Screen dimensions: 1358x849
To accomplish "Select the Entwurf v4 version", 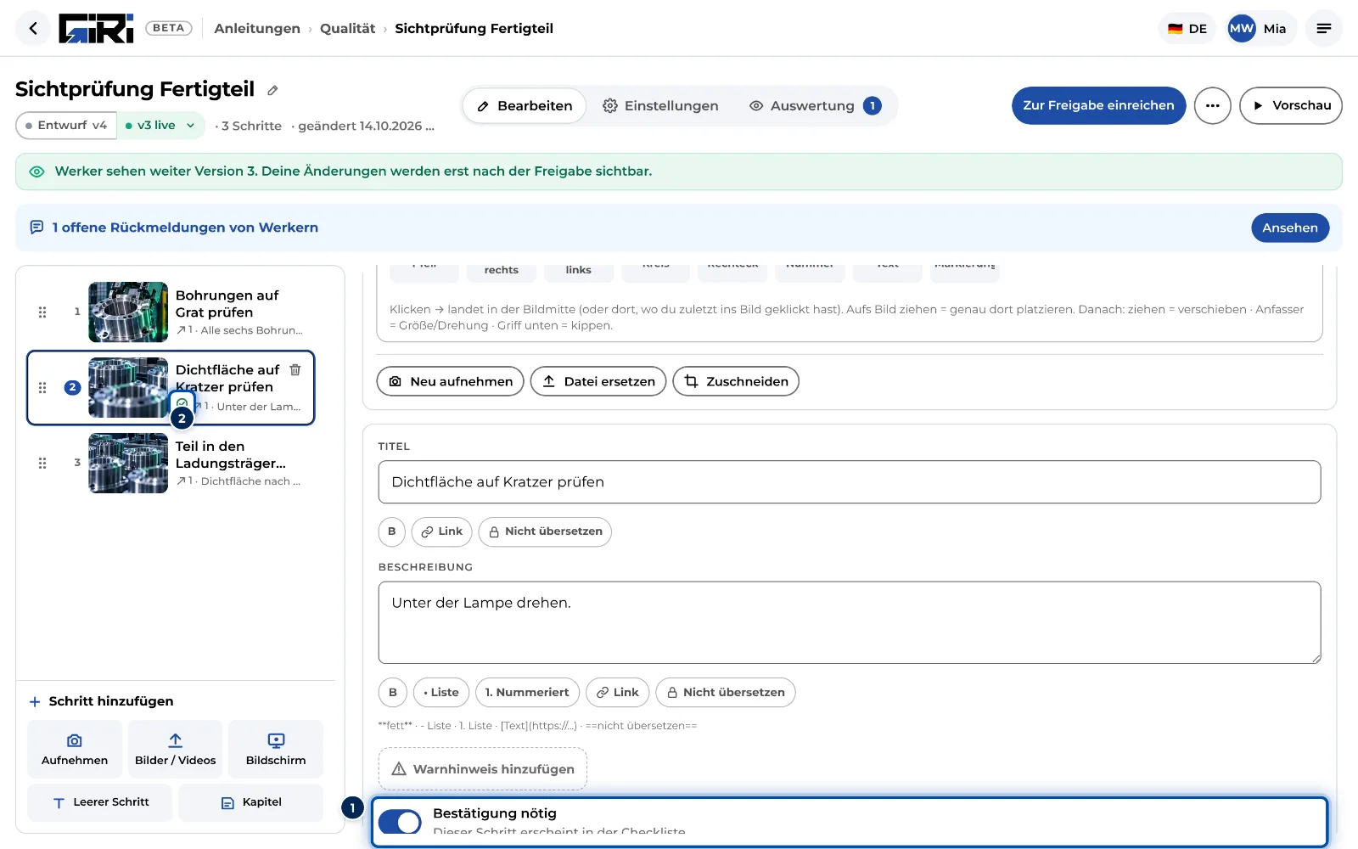I will (66, 125).
